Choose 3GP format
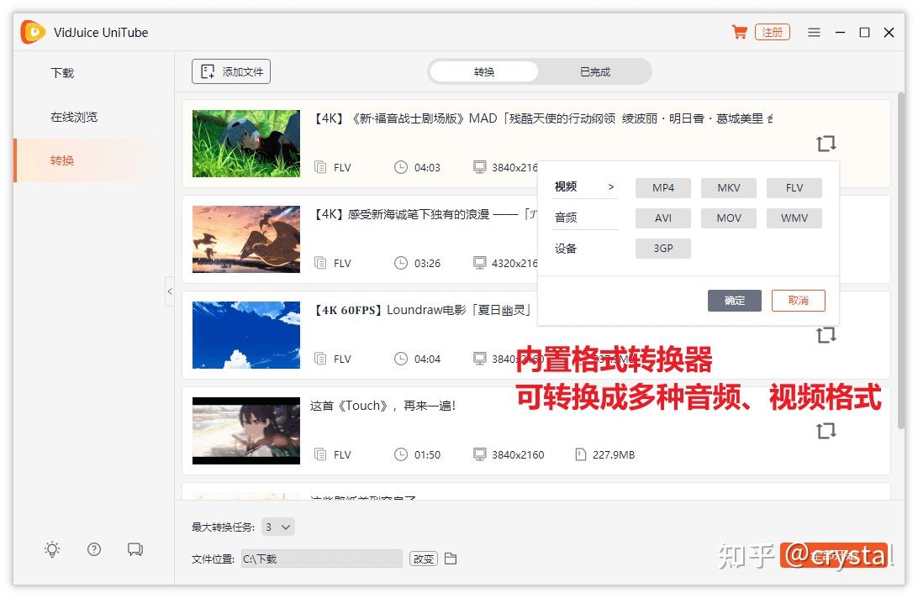This screenshot has width=918, height=598. [662, 249]
